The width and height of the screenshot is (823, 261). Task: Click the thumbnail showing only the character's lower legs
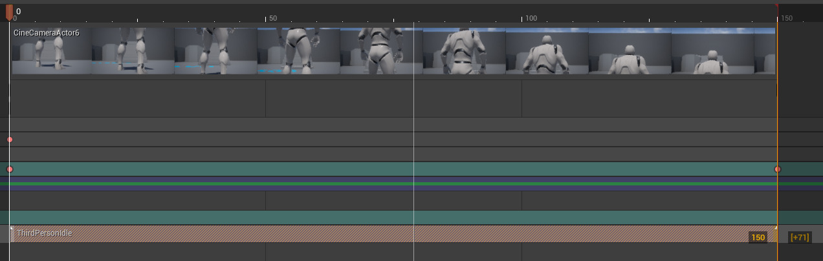[50, 52]
